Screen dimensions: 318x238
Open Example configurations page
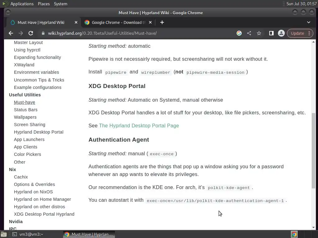(x=38, y=87)
